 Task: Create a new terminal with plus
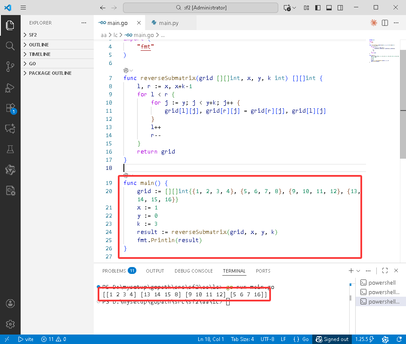(351, 270)
